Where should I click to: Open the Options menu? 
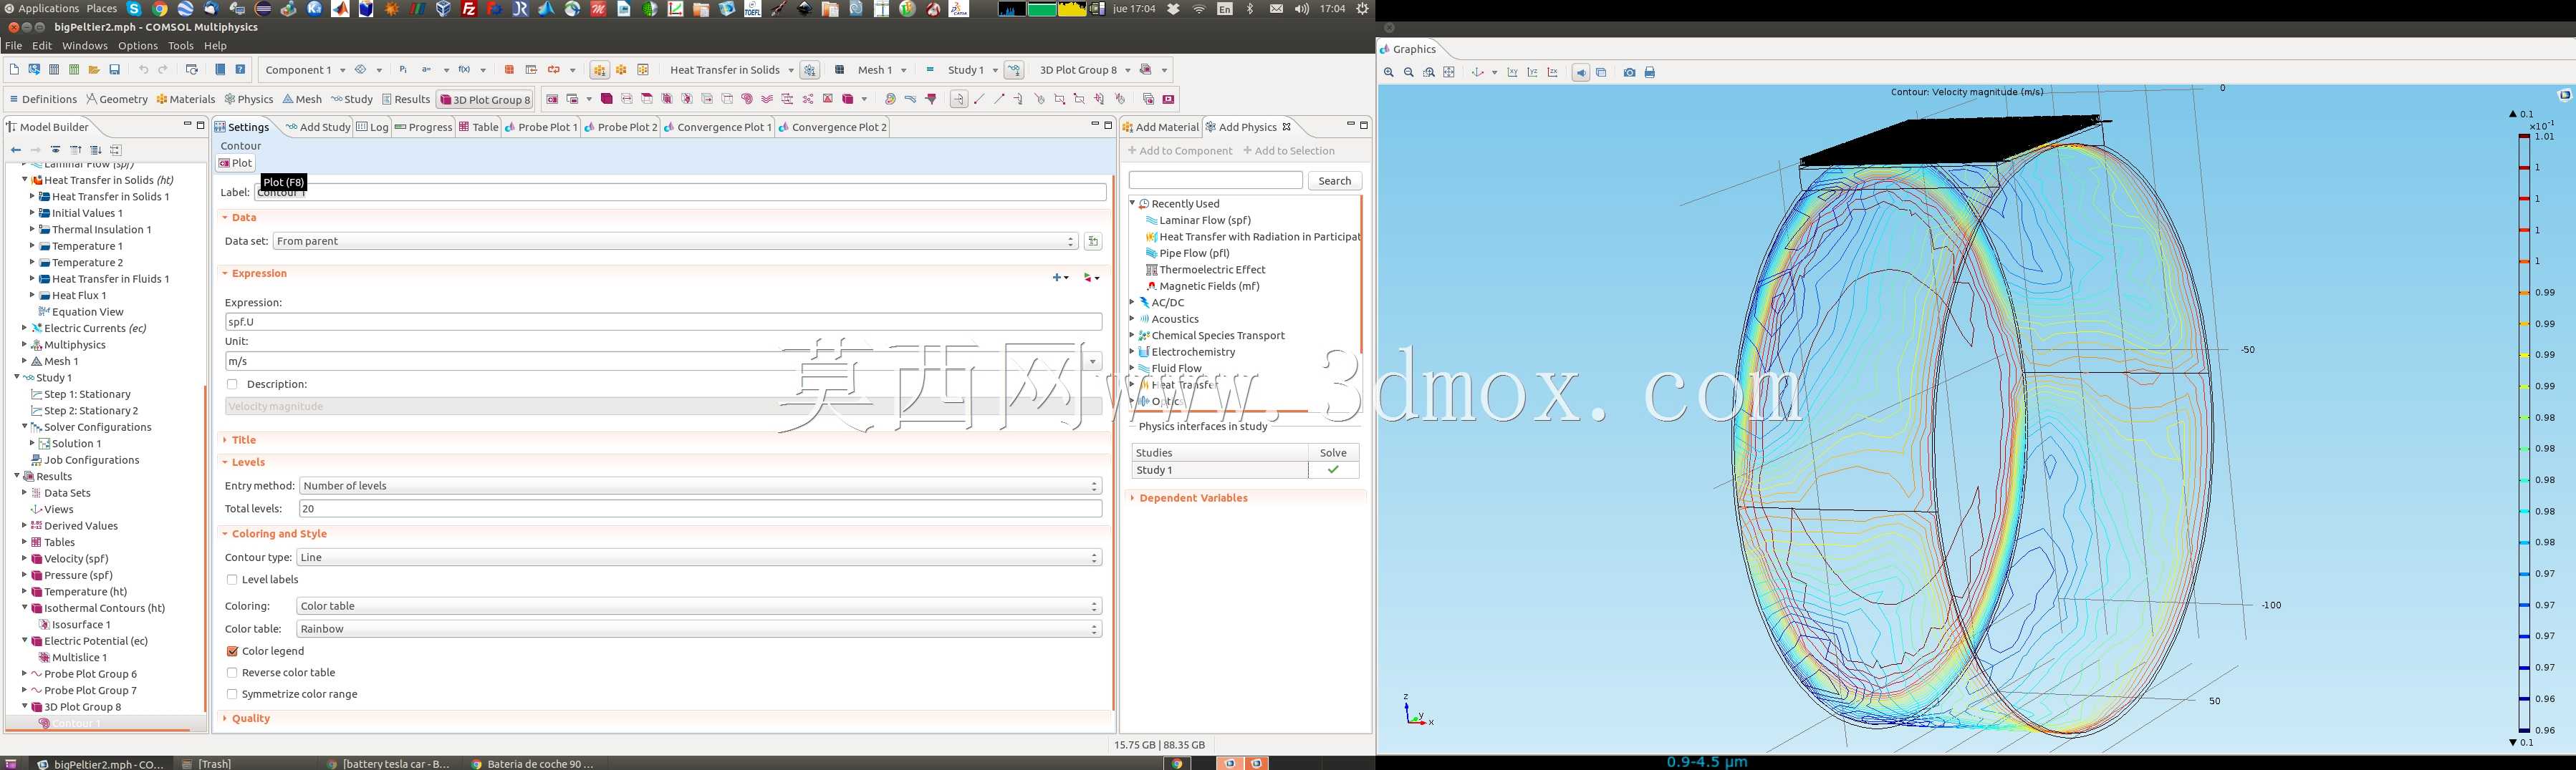point(138,46)
